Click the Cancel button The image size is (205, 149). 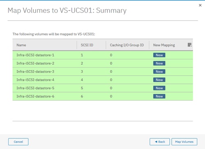18,142
